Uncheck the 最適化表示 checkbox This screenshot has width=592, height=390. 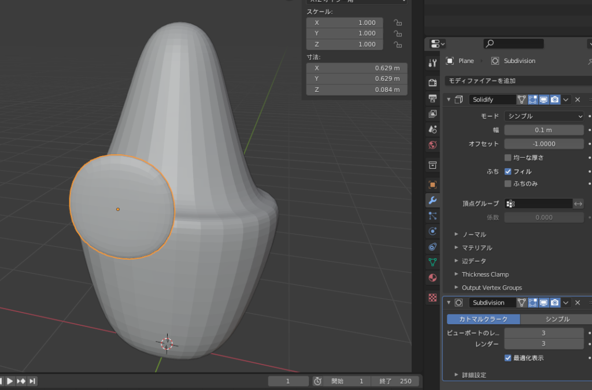[508, 358]
